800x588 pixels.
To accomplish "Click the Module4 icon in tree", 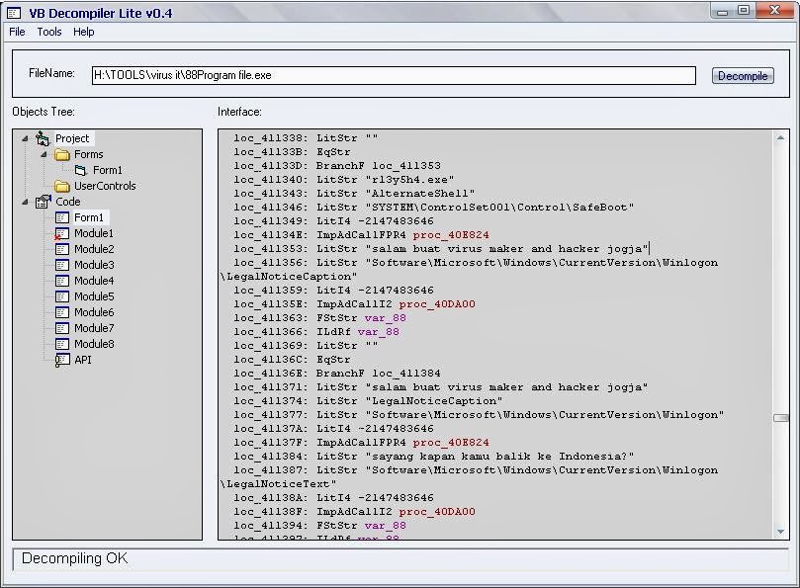I will (x=61, y=281).
